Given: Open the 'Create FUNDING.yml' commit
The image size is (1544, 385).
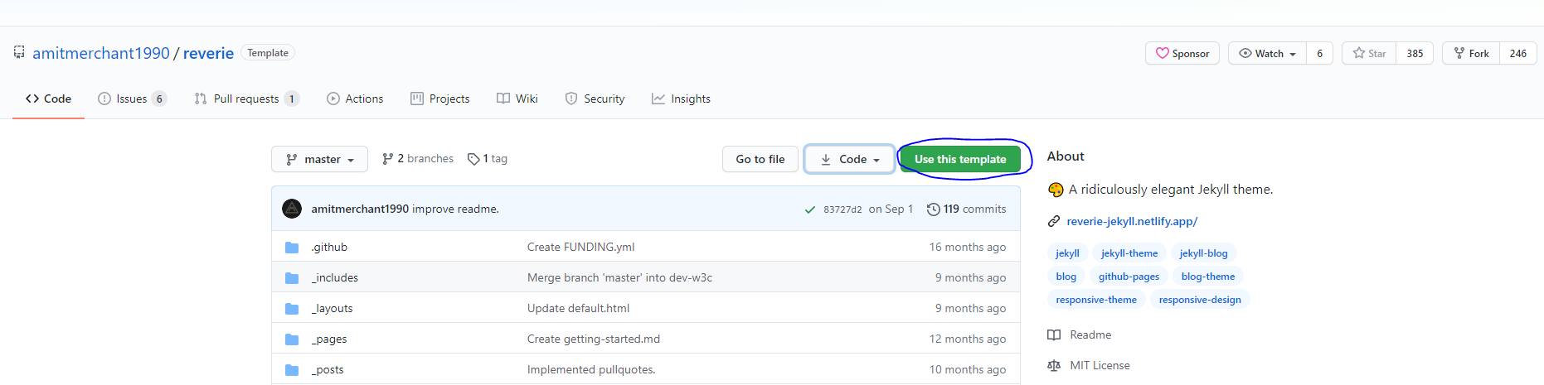Looking at the screenshot, I should click(580, 247).
